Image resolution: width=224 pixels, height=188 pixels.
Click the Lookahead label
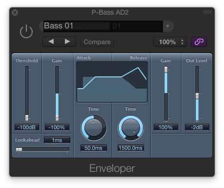[27, 140]
